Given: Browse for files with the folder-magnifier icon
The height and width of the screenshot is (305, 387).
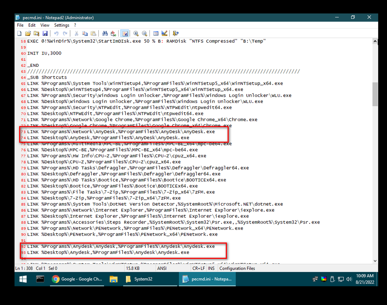Looking at the screenshot, I should click(x=37, y=33).
